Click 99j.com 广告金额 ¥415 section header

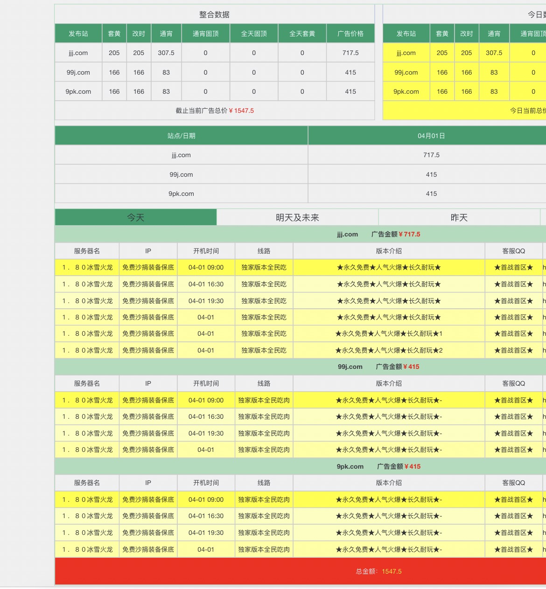pos(378,367)
